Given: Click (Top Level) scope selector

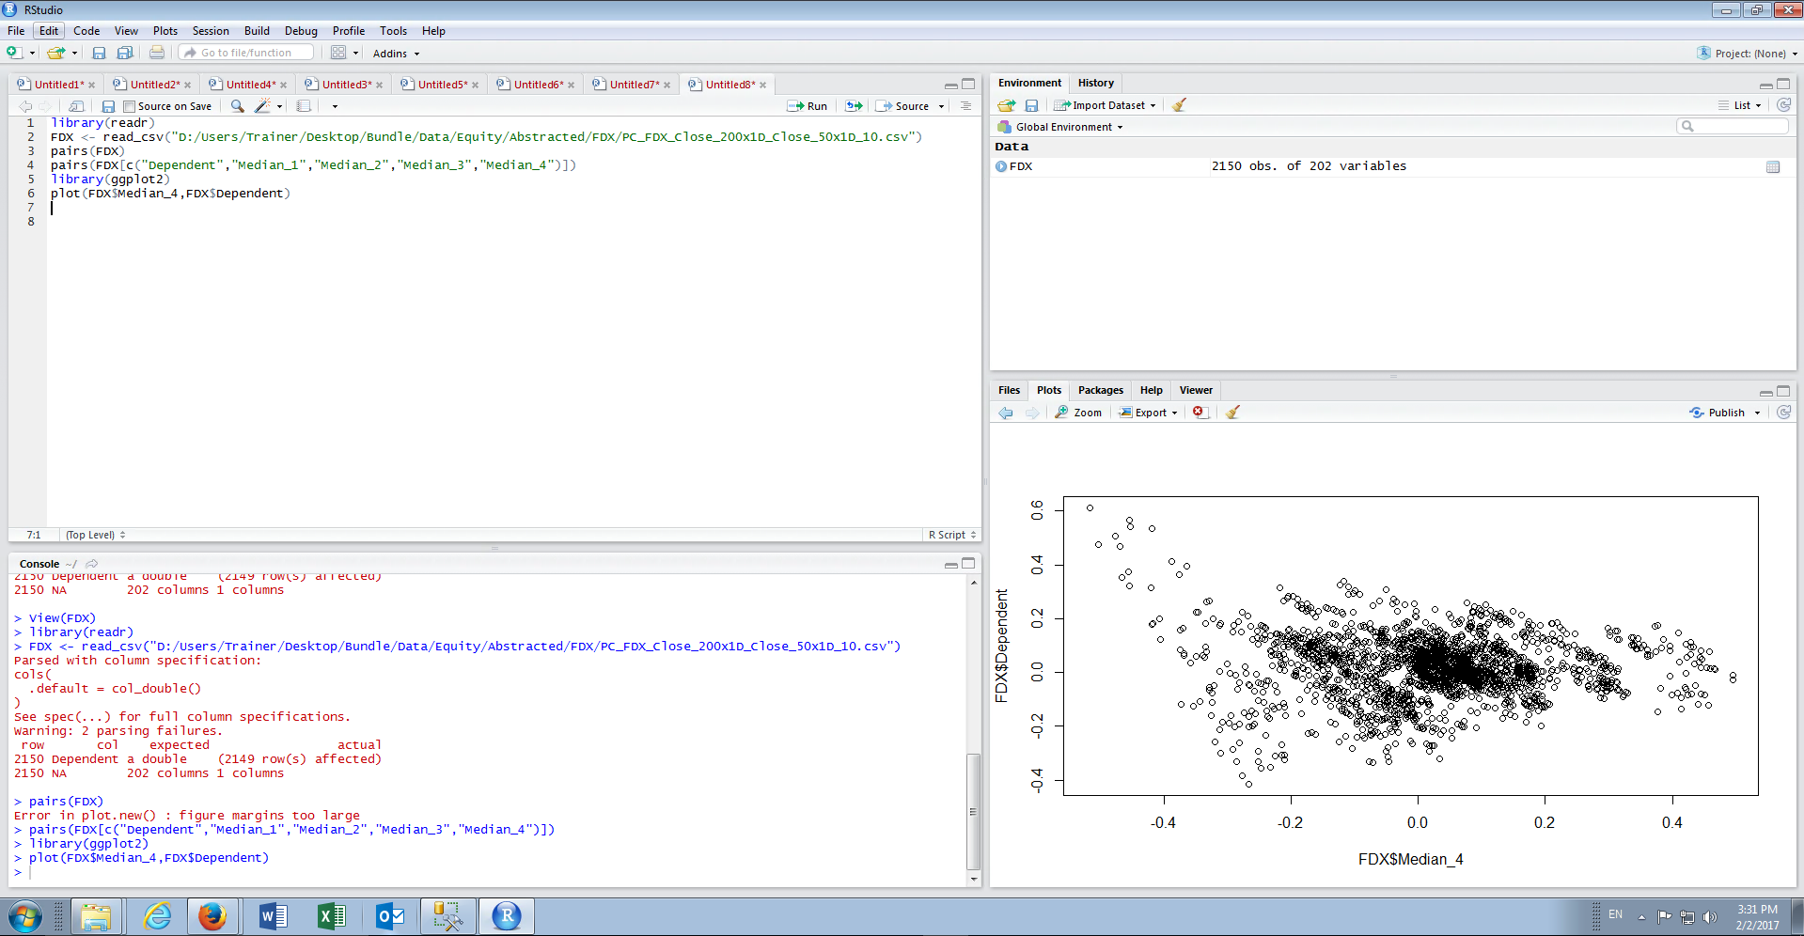Looking at the screenshot, I should [x=95, y=535].
